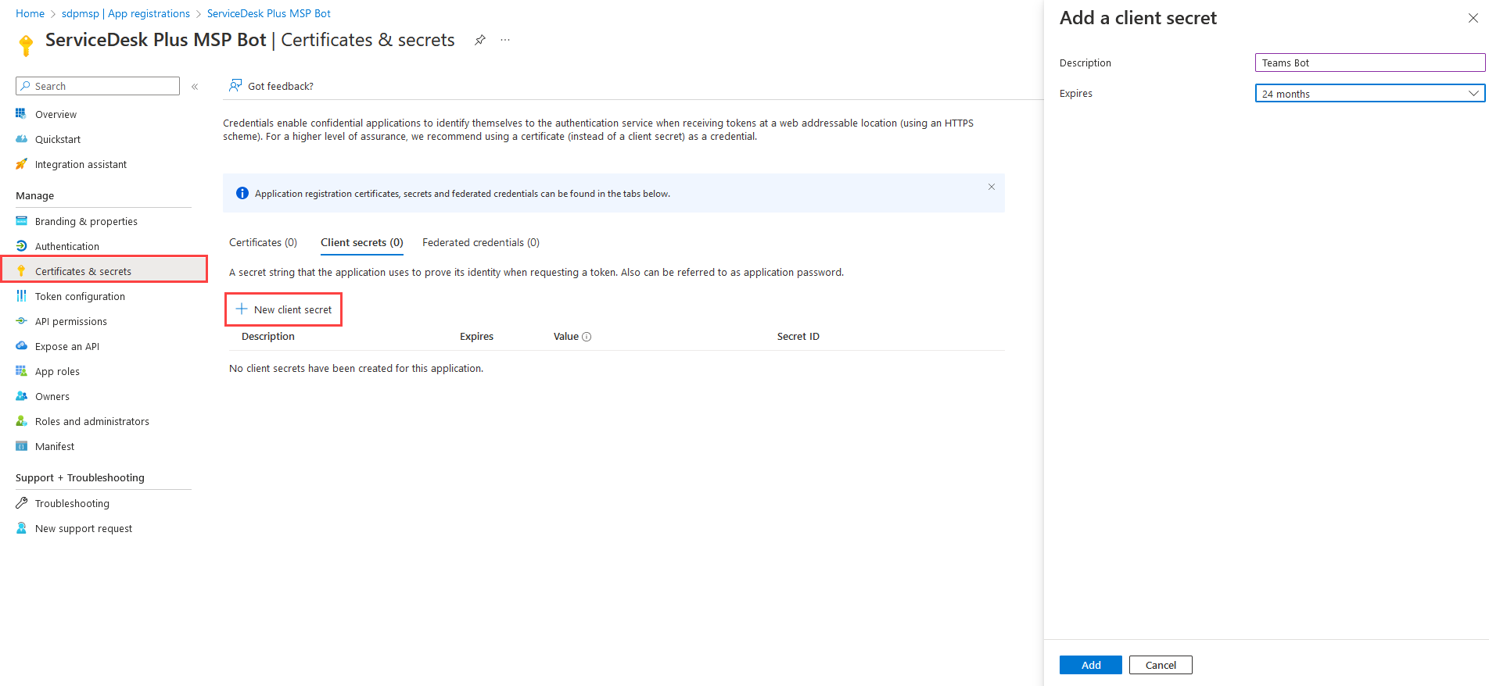Click the Add button

point(1091,665)
